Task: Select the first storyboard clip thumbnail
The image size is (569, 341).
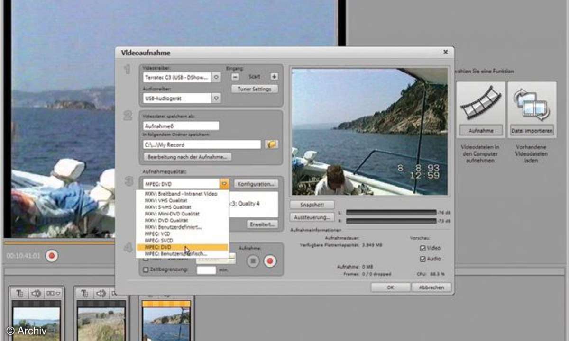Action: pyautogui.click(x=37, y=323)
